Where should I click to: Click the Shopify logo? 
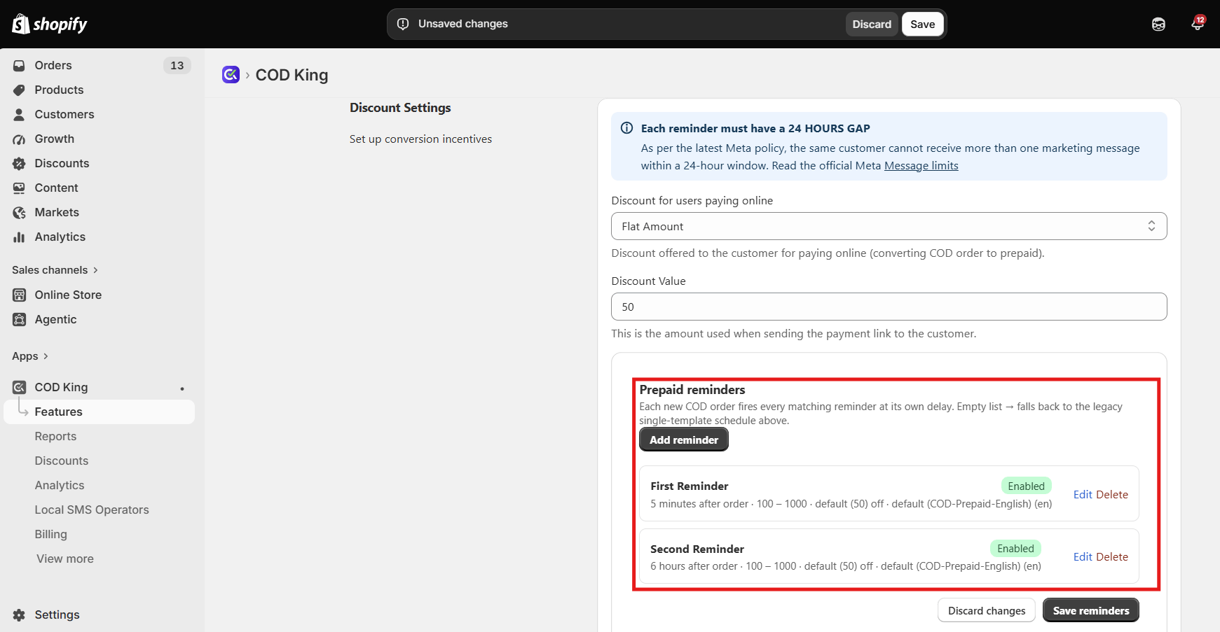pos(49,24)
